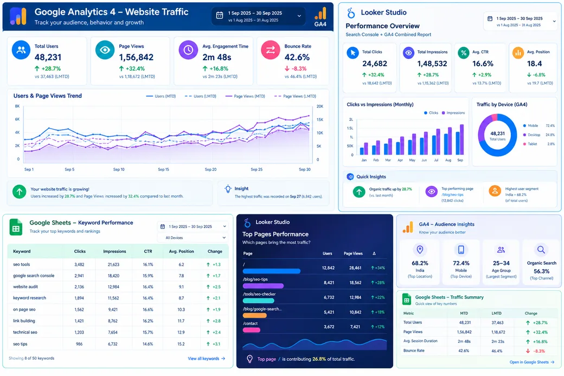This screenshot has width=564, height=376.
Task: Click the Insight lightbulb icon
Action: (228, 189)
